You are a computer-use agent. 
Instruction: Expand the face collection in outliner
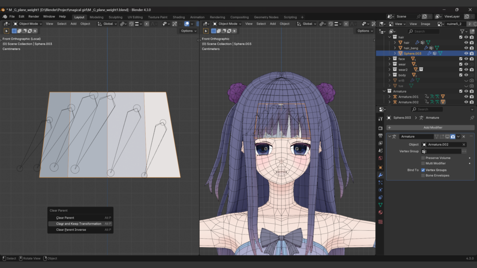[x=390, y=59]
